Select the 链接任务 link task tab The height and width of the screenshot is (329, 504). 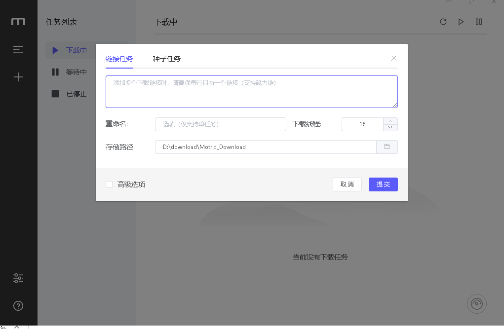pyautogui.click(x=119, y=58)
